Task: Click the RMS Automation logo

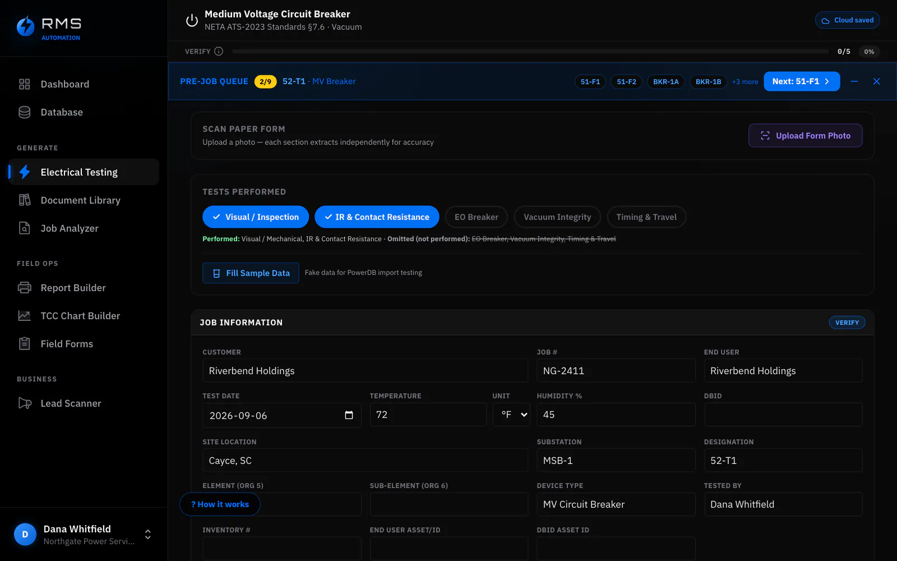Action: pos(49,27)
